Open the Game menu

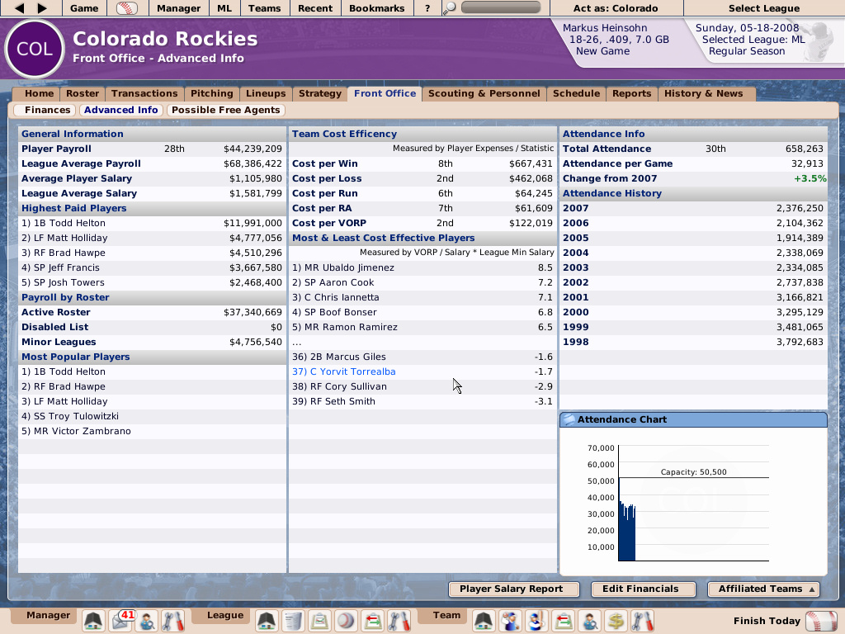point(84,8)
